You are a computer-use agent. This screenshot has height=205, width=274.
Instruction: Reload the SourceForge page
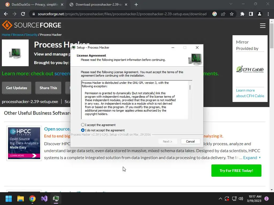(x=23, y=14)
